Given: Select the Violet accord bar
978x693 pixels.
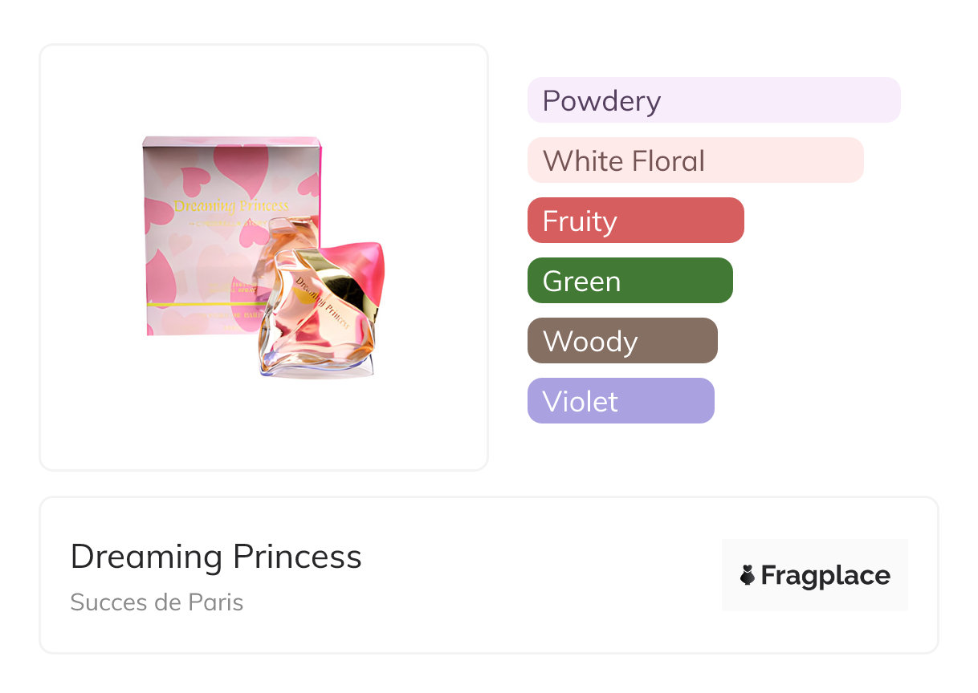Looking at the screenshot, I should 620,401.
